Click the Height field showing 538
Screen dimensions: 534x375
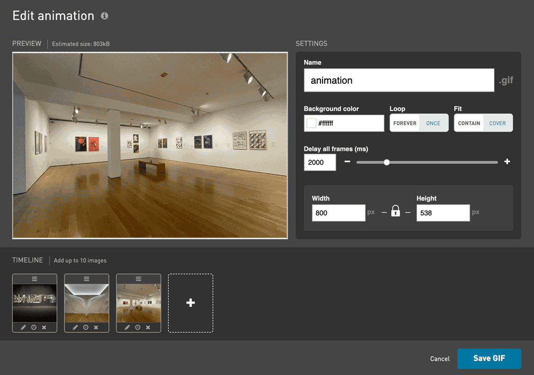[443, 213]
